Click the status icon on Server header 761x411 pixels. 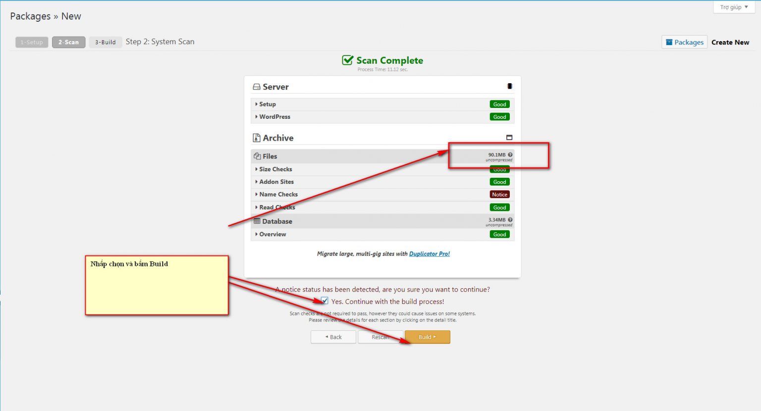pos(509,86)
